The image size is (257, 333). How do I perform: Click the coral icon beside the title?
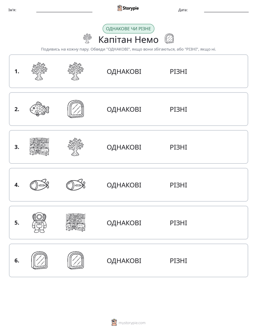pos(87,39)
